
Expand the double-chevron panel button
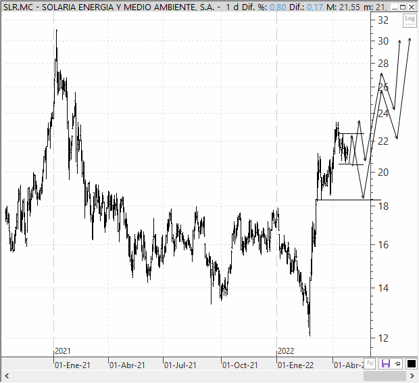[370, 363]
